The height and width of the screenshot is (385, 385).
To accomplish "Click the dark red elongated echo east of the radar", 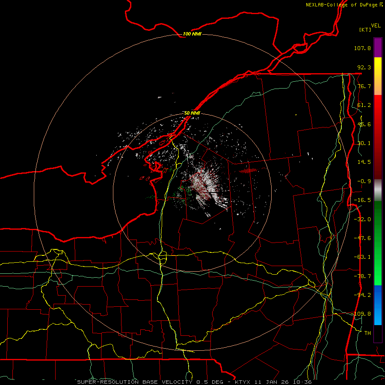I will click(249, 171).
